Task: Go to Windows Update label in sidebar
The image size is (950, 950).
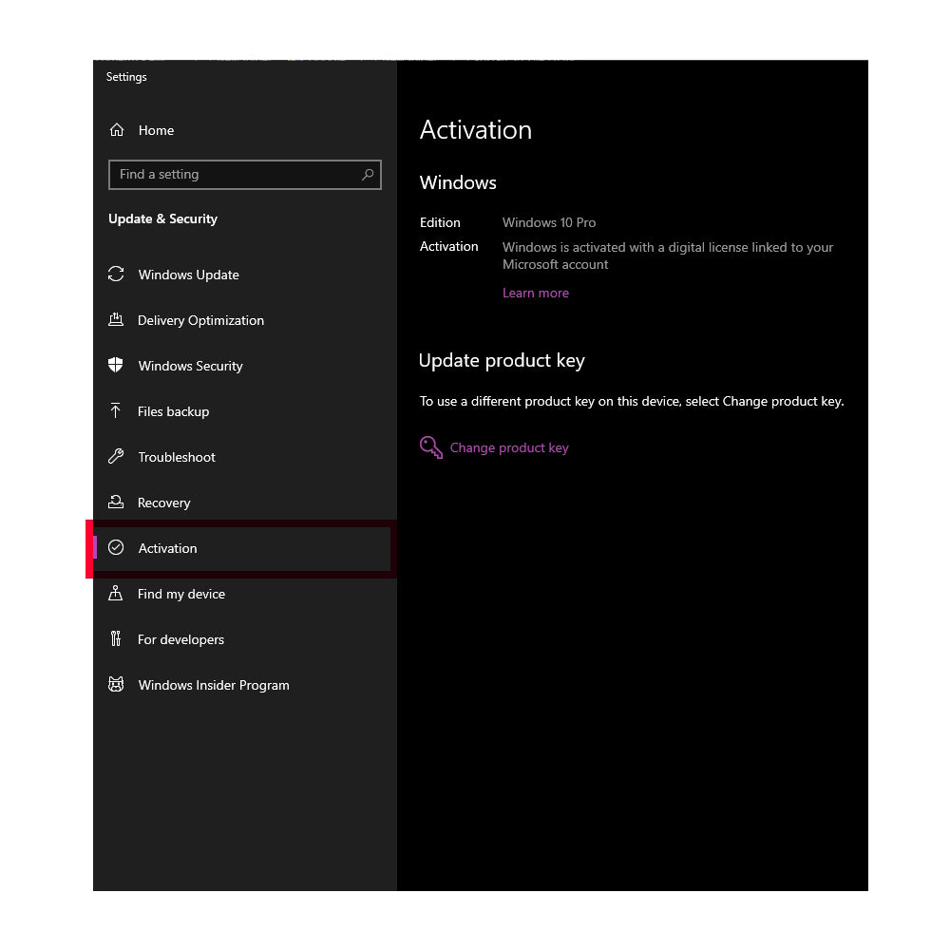Action: 188,275
